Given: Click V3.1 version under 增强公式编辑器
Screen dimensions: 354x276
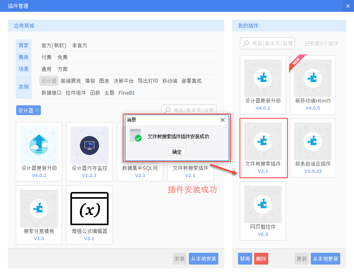Looking at the screenshot, I should (x=89, y=239).
